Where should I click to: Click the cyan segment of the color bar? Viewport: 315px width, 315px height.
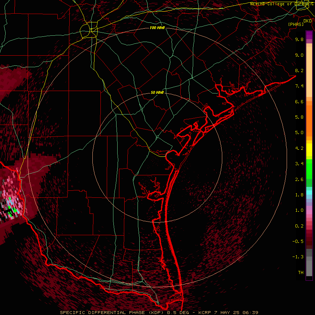[x=309, y=192]
